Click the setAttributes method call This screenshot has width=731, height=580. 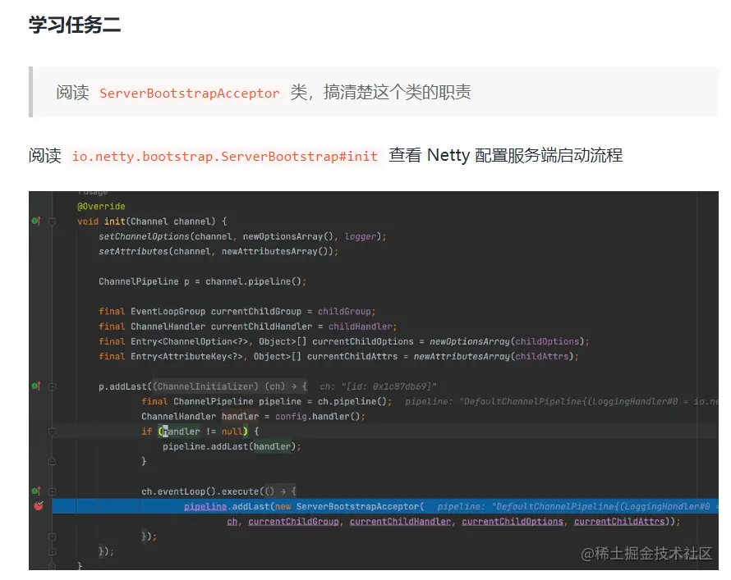coord(133,251)
